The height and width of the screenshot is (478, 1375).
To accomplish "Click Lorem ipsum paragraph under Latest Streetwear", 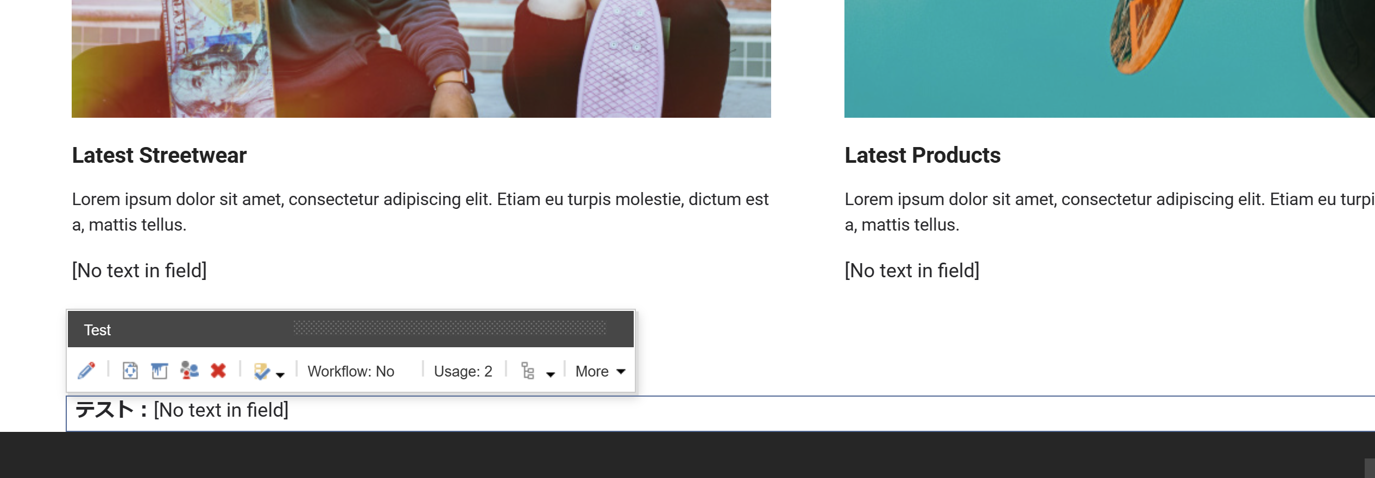I will (420, 212).
